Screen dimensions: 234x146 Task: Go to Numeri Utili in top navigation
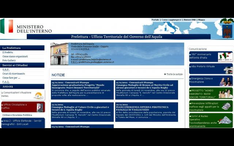[189, 20]
